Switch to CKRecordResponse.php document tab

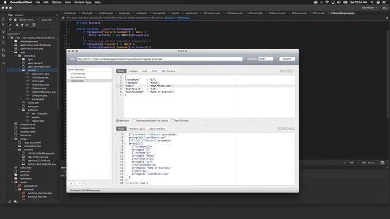pyautogui.click(x=342, y=13)
